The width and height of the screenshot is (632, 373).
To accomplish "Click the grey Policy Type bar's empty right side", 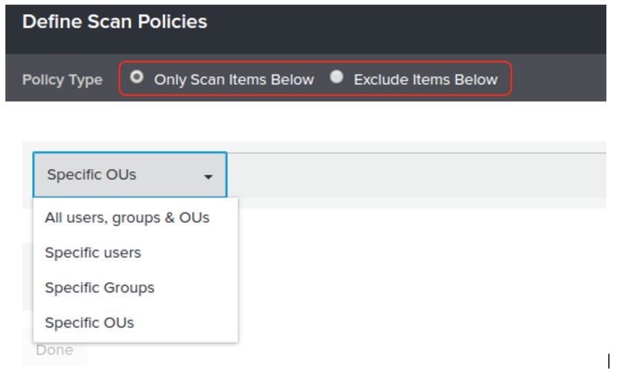I will click(559, 78).
